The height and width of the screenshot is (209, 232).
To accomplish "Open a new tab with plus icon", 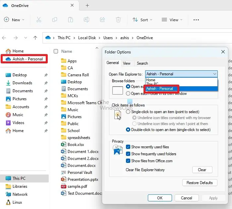I will coord(87,6).
